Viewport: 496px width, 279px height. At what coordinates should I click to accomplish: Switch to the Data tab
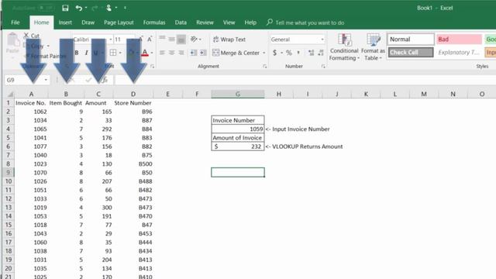181,22
